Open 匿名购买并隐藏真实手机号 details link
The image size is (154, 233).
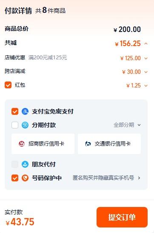[106, 178]
